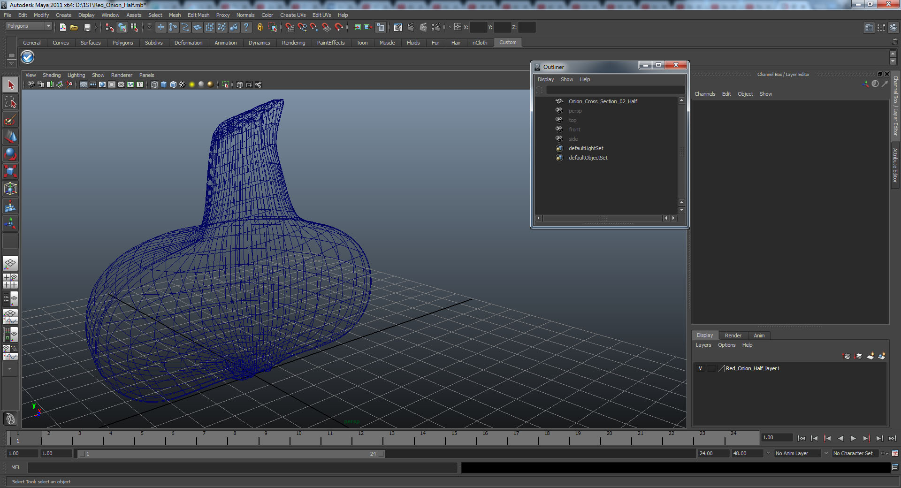Open the Render tab in Layer Editor
This screenshot has width=901, height=488.
pos(733,335)
